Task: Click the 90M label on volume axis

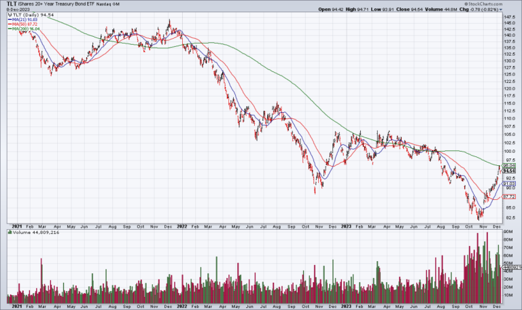Action: pos(507,232)
